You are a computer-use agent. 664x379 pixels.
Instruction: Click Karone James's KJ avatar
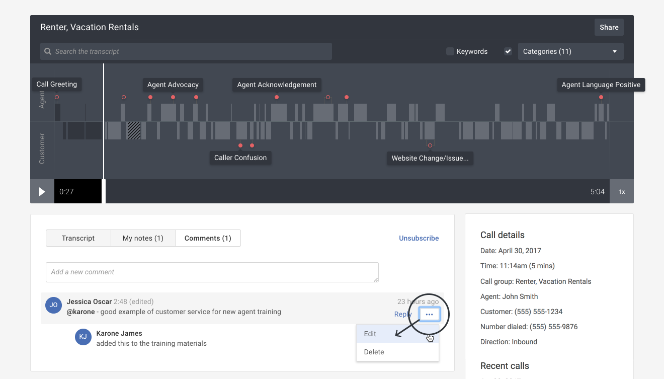click(83, 337)
